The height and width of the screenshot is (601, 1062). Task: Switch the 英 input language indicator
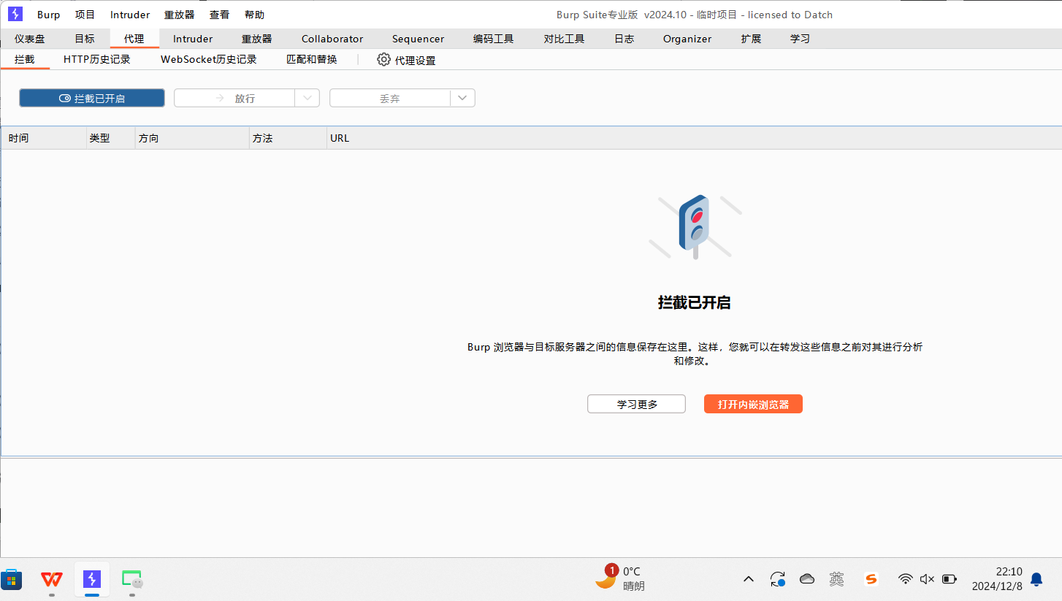pyautogui.click(x=837, y=579)
